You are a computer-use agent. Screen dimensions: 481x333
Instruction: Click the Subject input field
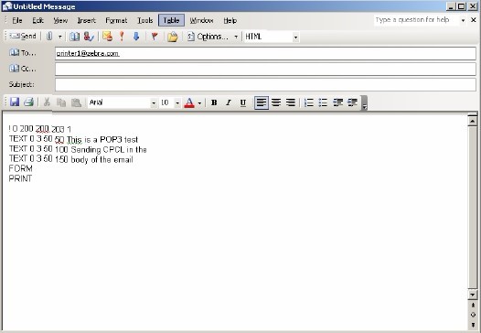(x=265, y=85)
